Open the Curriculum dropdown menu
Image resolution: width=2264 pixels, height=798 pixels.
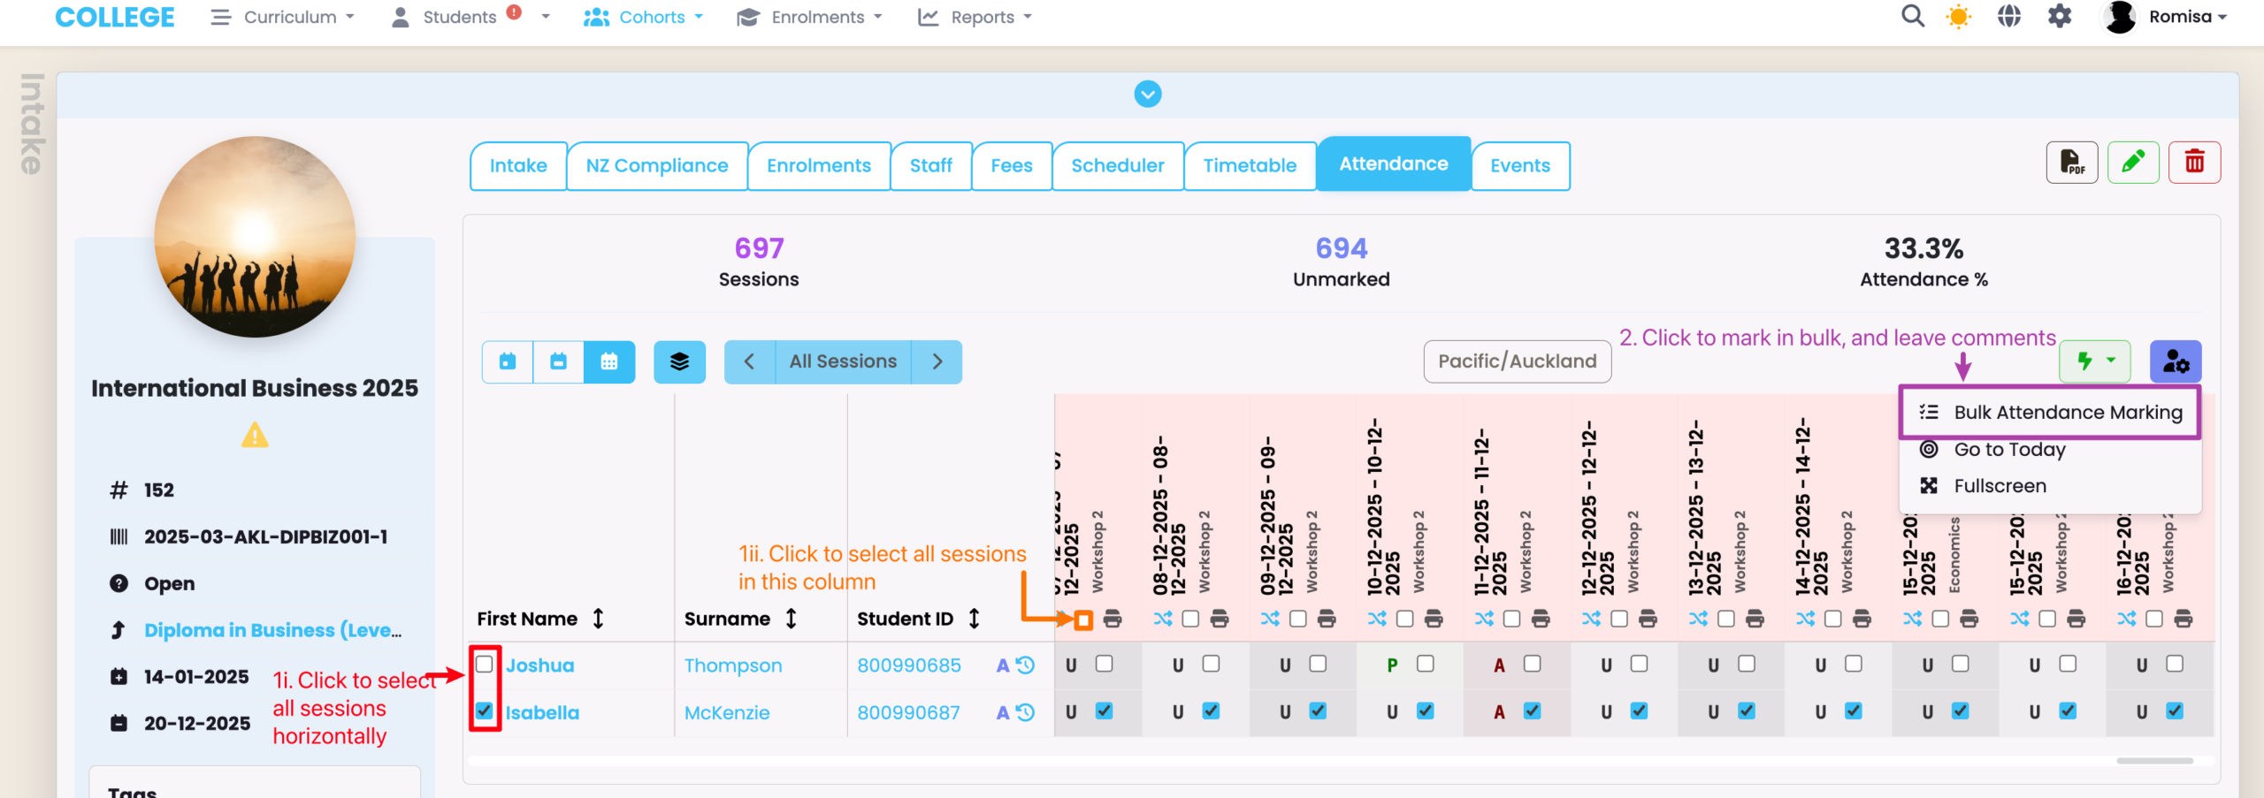coord(283,17)
